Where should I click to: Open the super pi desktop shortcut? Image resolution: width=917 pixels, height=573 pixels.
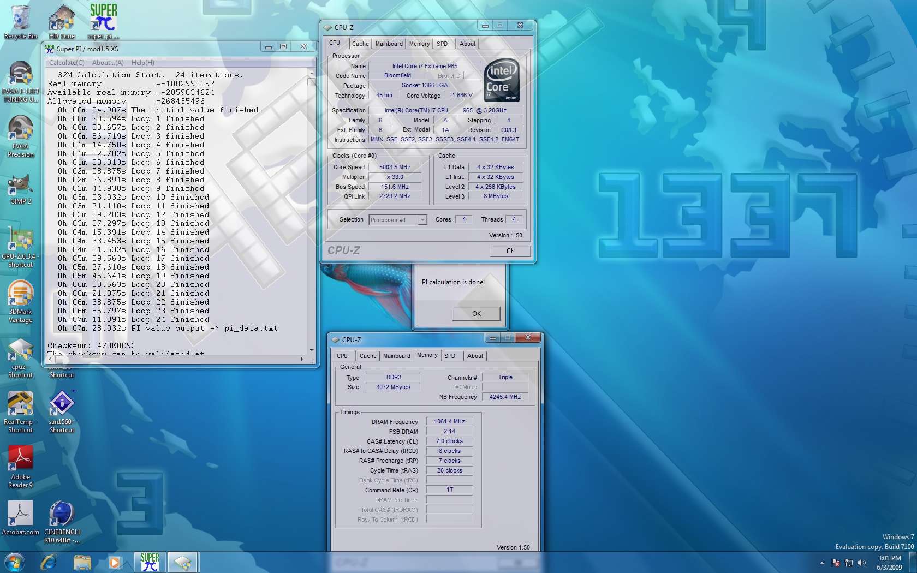coord(103,22)
